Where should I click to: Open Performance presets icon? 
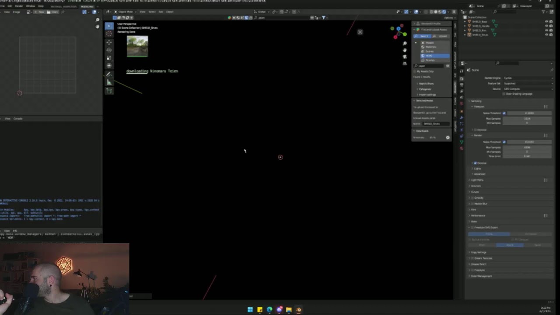[546, 216]
